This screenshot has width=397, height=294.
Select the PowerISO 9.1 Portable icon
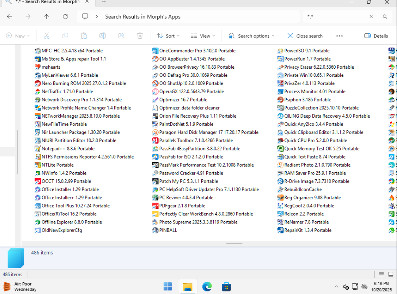280,51
